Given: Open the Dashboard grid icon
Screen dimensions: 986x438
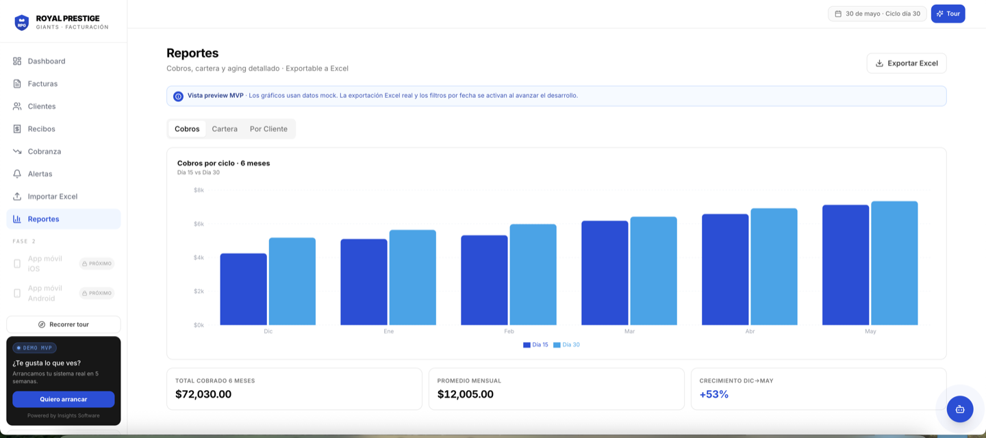Looking at the screenshot, I should tap(17, 61).
